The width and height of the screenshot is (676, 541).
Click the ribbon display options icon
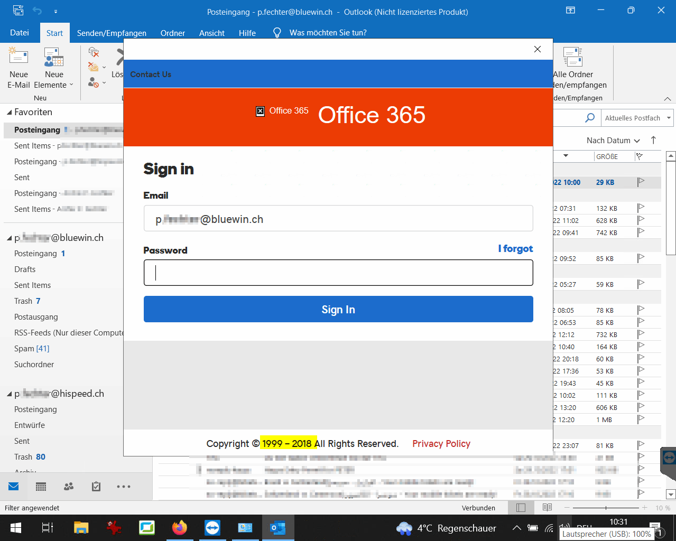pos(570,11)
